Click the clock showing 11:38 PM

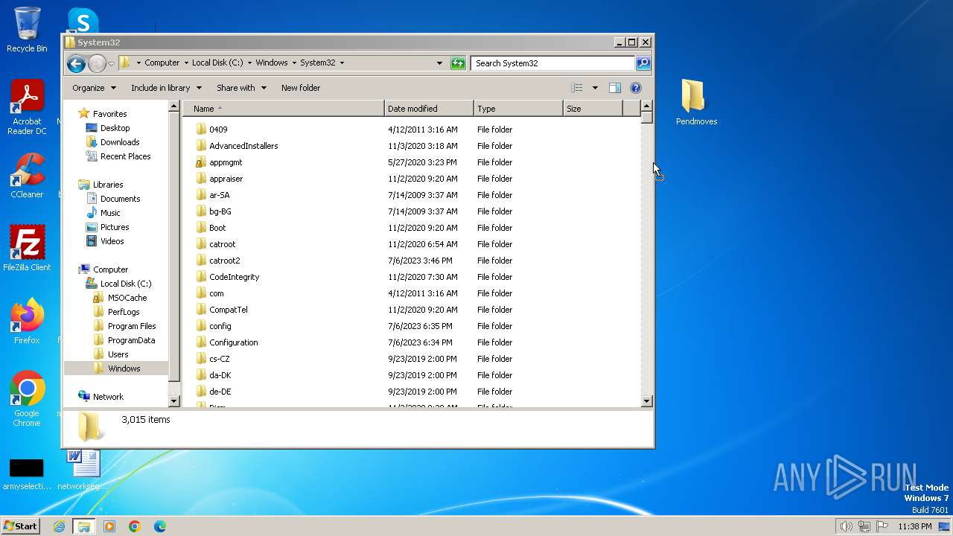tap(915, 526)
